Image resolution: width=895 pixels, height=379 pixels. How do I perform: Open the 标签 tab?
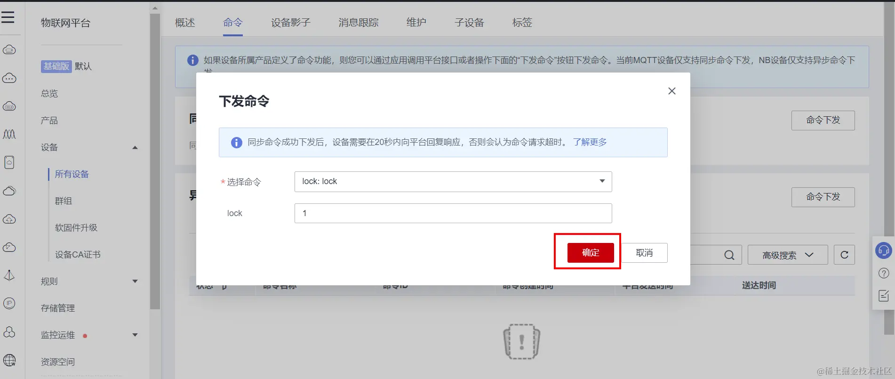pyautogui.click(x=522, y=23)
